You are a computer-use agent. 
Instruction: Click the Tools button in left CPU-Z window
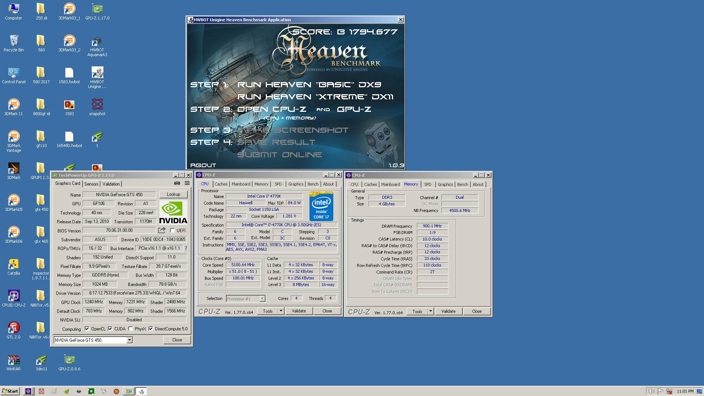(x=268, y=311)
